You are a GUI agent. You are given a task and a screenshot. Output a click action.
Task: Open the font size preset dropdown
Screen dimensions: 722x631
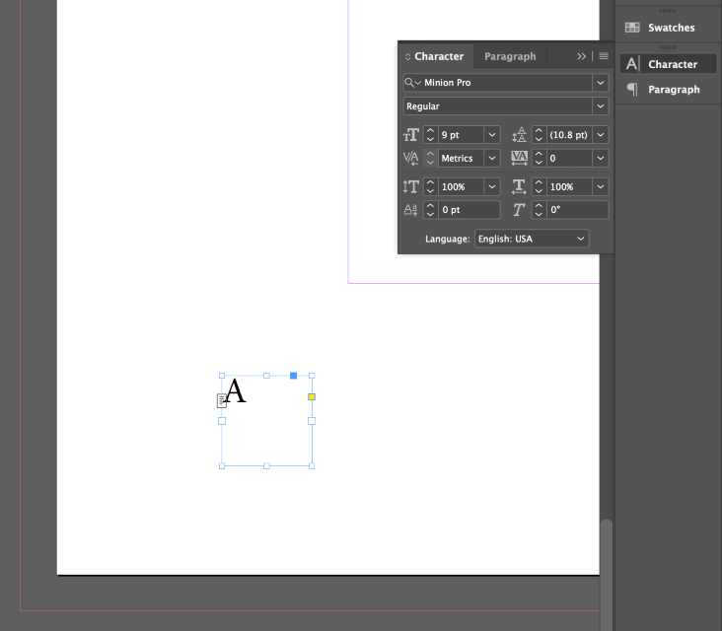492,135
